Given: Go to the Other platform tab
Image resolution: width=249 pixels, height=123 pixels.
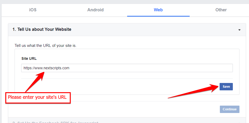Looking at the screenshot, I should 221,10.
